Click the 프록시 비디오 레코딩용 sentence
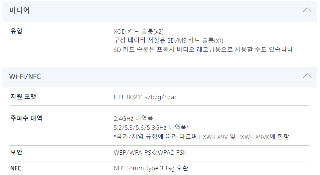The image size is (320, 175). 203,50
